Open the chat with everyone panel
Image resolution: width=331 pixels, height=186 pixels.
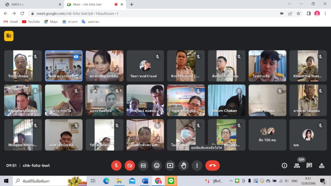point(309,165)
